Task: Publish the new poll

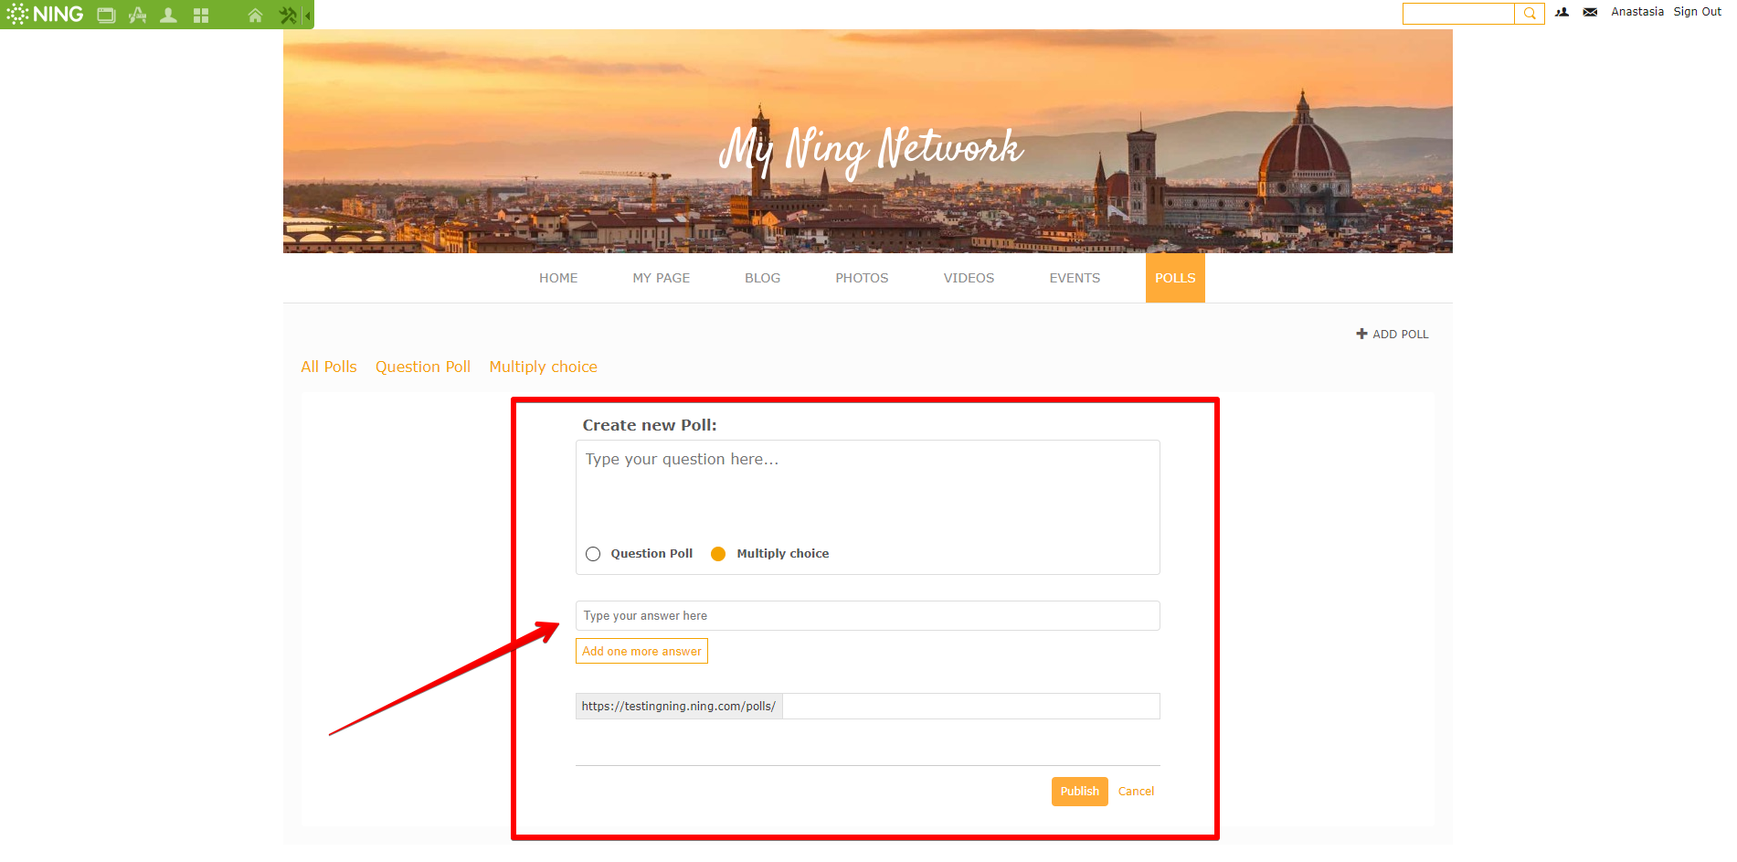Action: 1080,792
